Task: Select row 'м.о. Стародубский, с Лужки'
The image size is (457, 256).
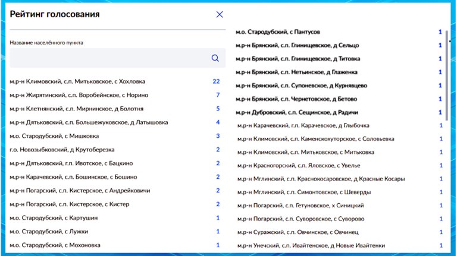Action: pos(114,232)
